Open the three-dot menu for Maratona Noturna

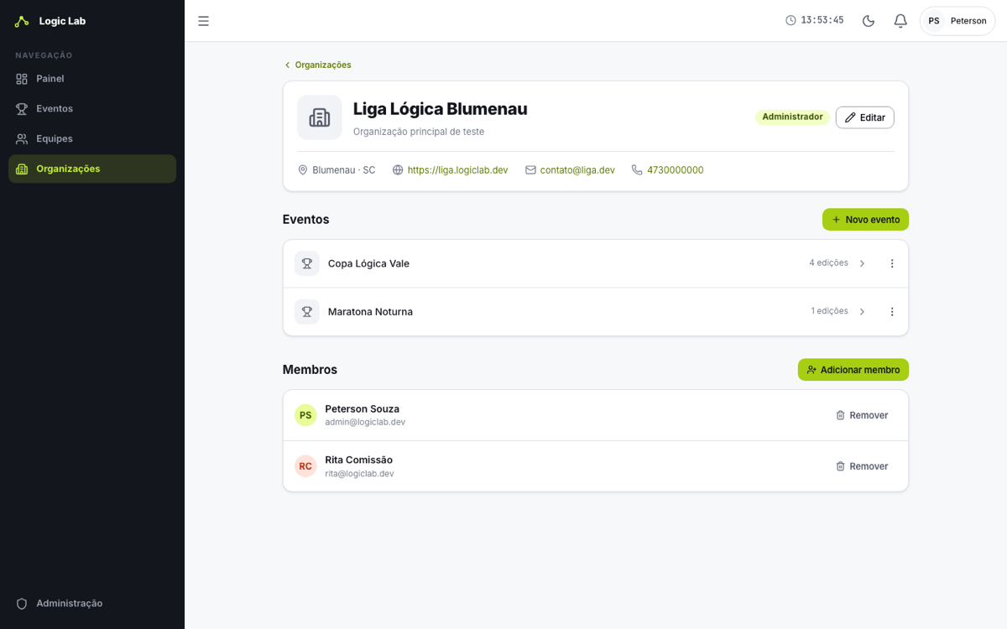coord(892,312)
